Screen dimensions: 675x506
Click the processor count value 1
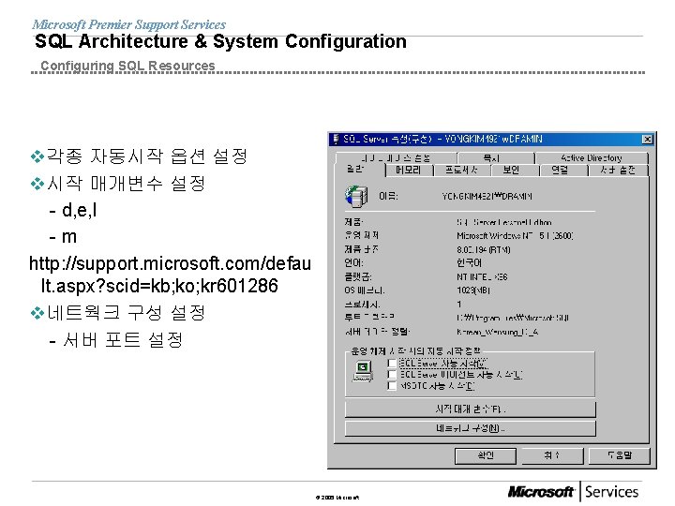(459, 305)
